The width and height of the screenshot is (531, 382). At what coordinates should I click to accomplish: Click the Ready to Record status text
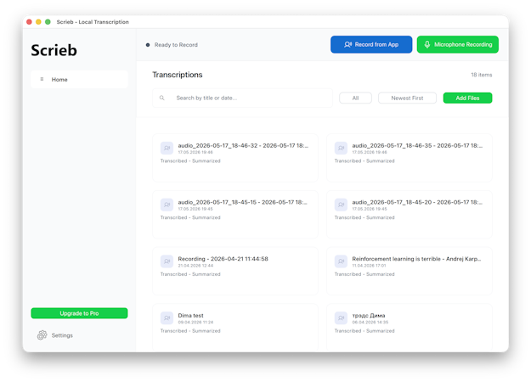tap(176, 45)
